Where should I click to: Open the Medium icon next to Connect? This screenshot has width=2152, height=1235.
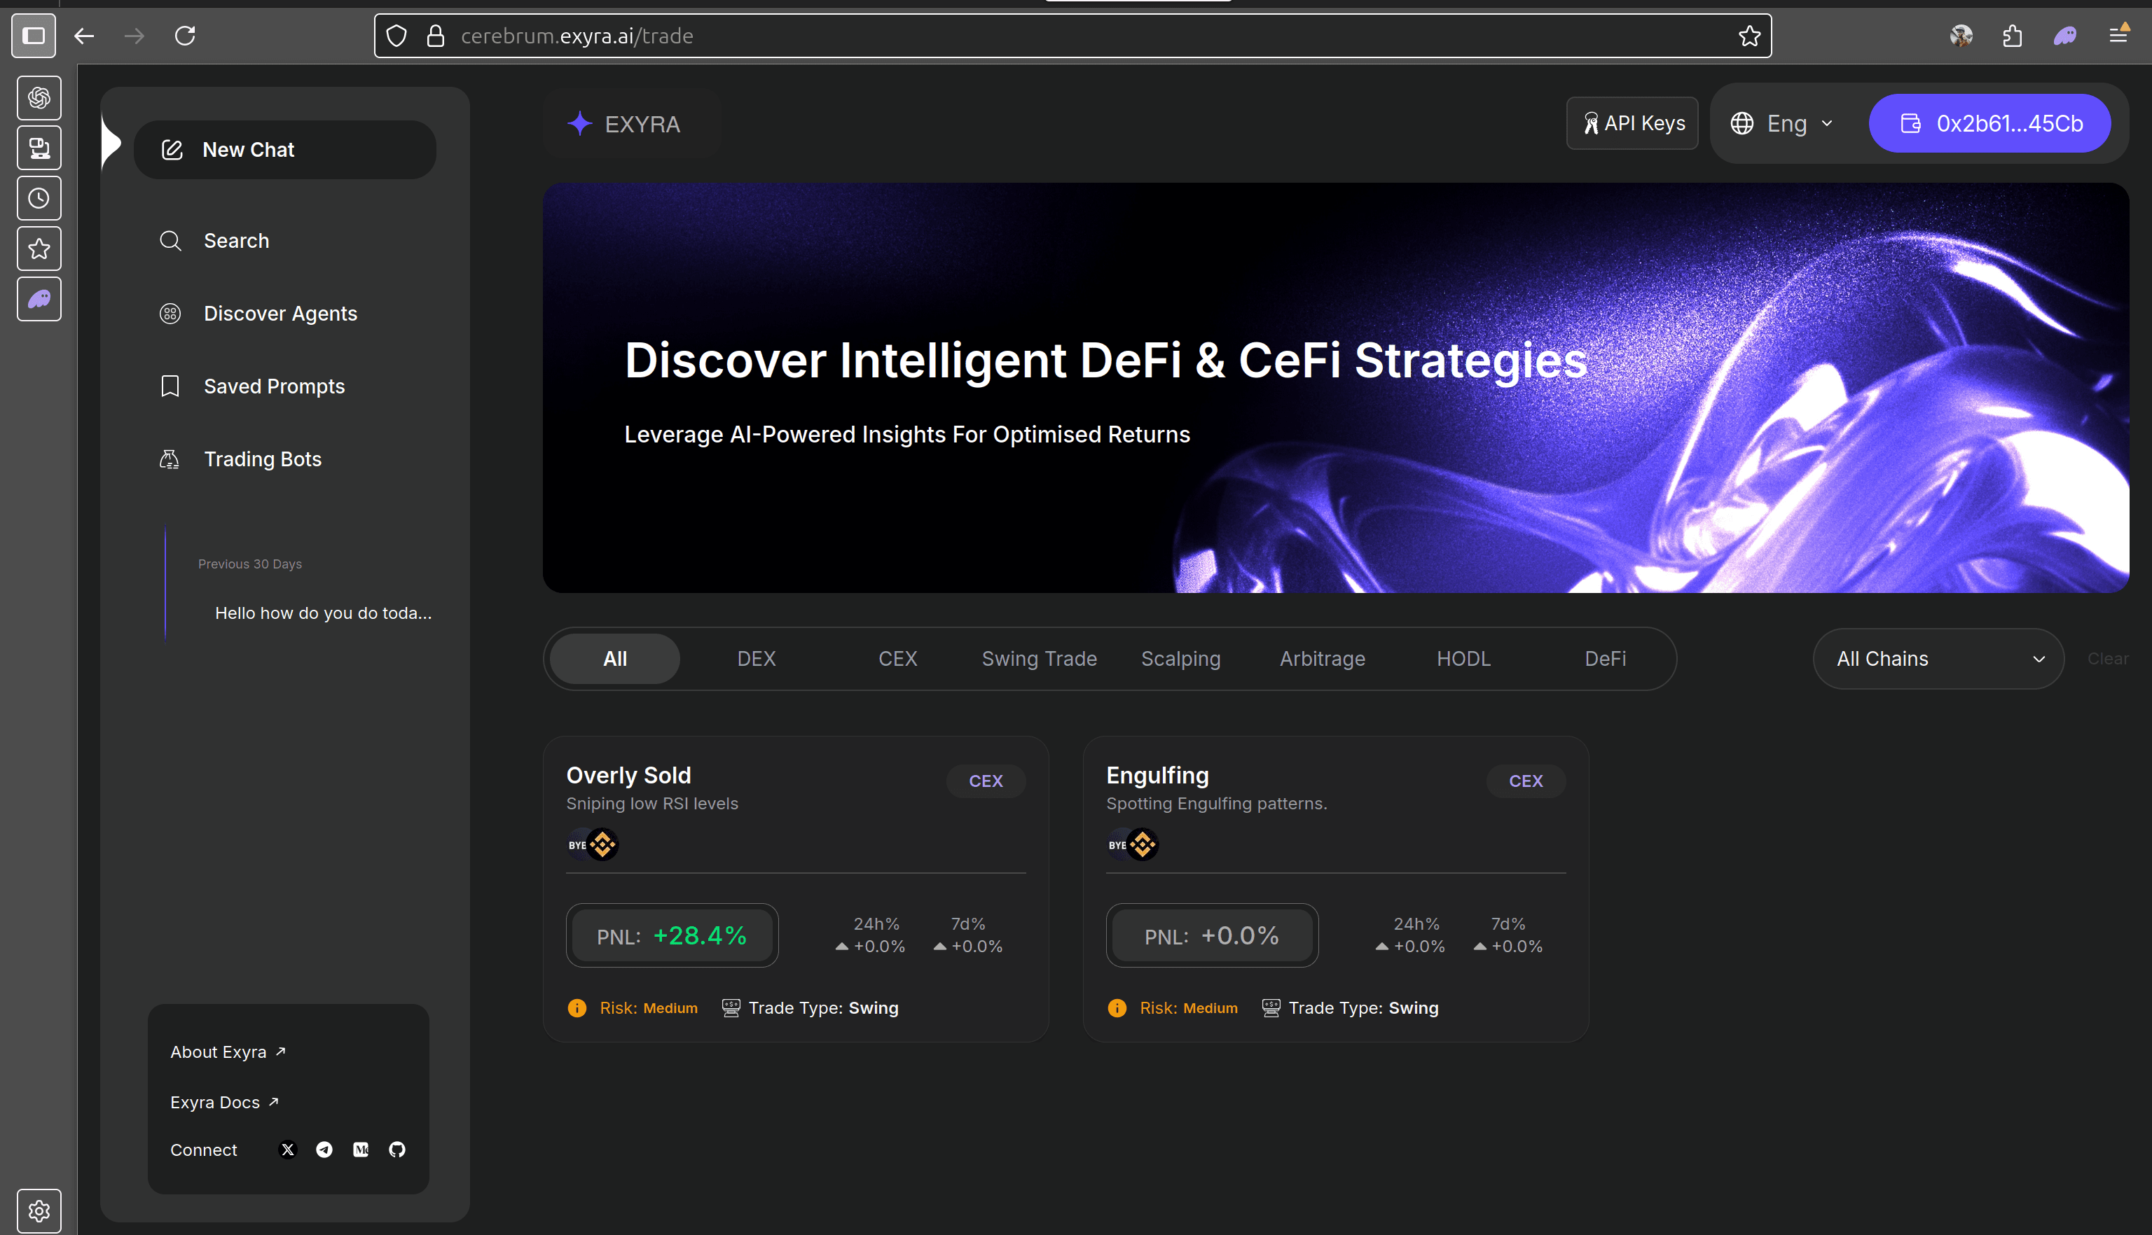click(360, 1150)
